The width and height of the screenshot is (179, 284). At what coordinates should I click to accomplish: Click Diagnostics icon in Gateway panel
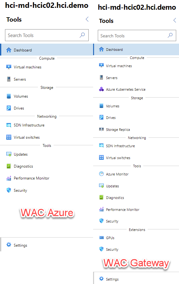101,197
